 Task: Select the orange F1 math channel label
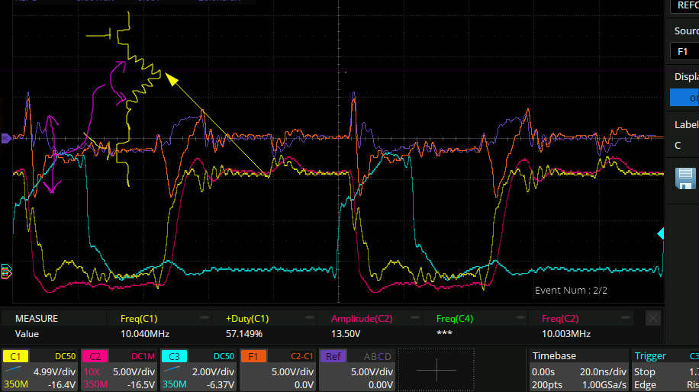point(253,356)
